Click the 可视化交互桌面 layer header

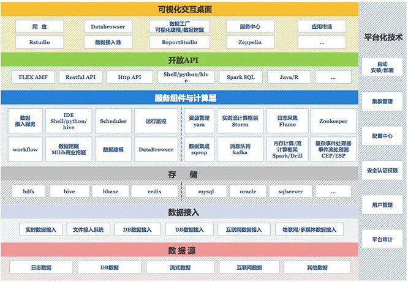(179, 9)
